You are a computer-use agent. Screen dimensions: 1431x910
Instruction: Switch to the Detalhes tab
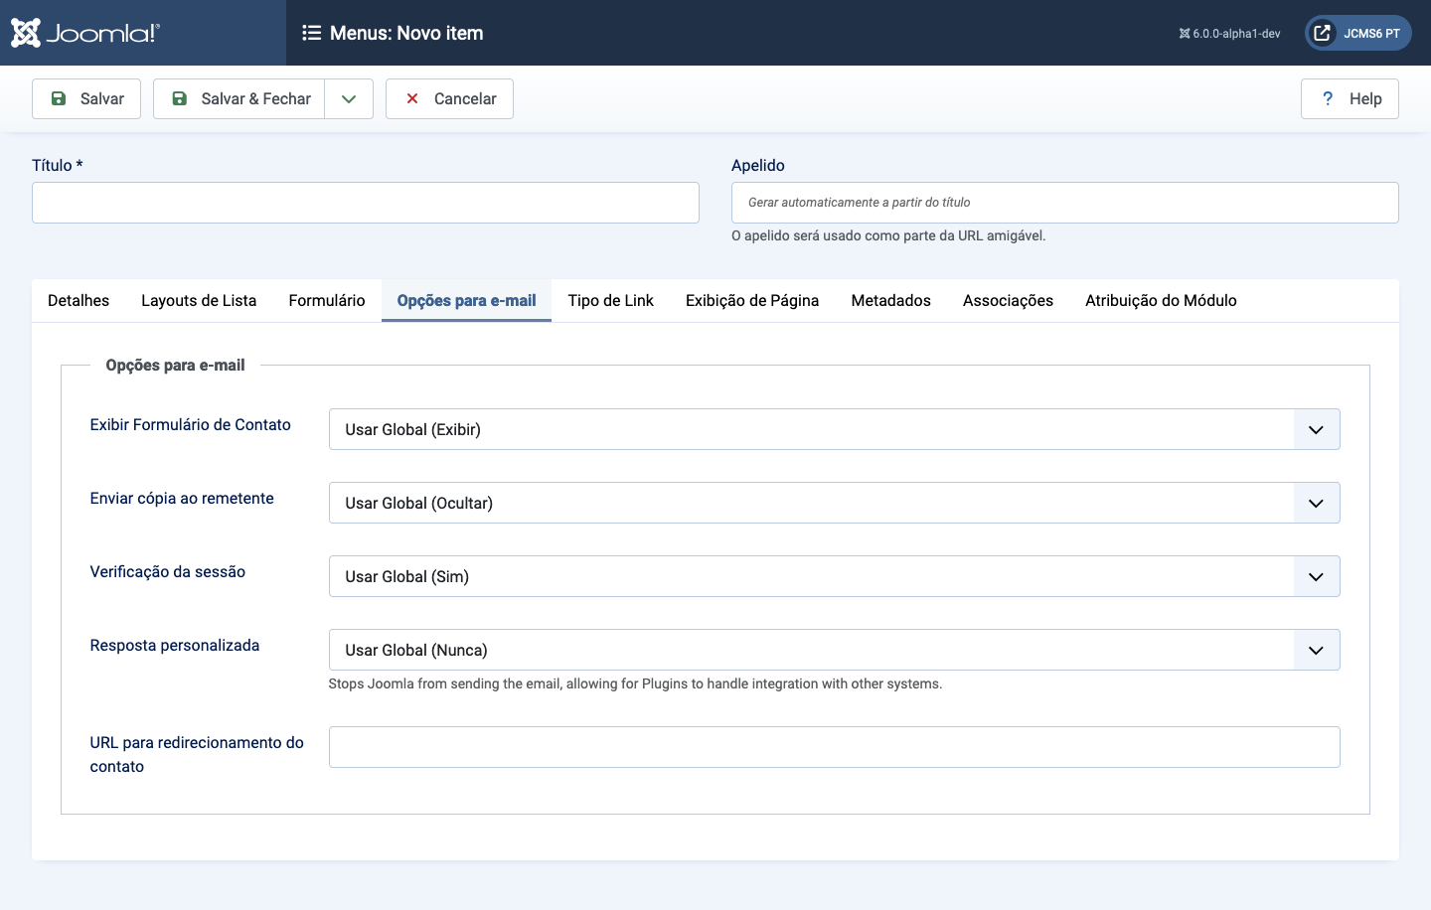click(79, 300)
